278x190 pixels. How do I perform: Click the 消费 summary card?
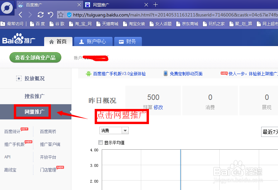[x=210, y=101]
